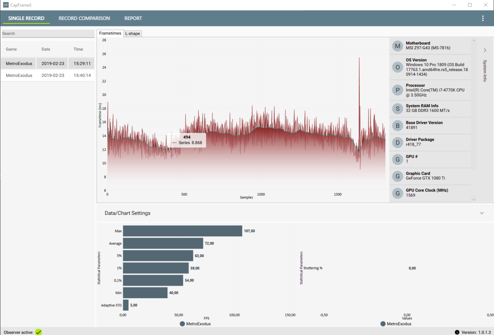This screenshot has height=335, width=494.
Task: Click the Max FPS bar
Action: (x=182, y=231)
